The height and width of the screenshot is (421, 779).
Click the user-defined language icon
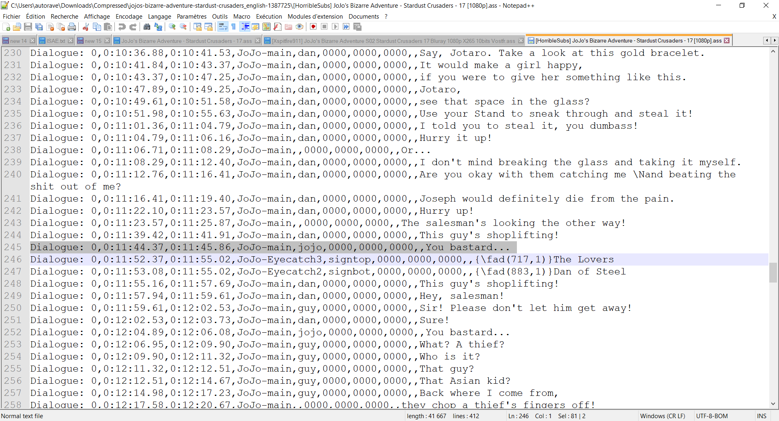[256, 27]
